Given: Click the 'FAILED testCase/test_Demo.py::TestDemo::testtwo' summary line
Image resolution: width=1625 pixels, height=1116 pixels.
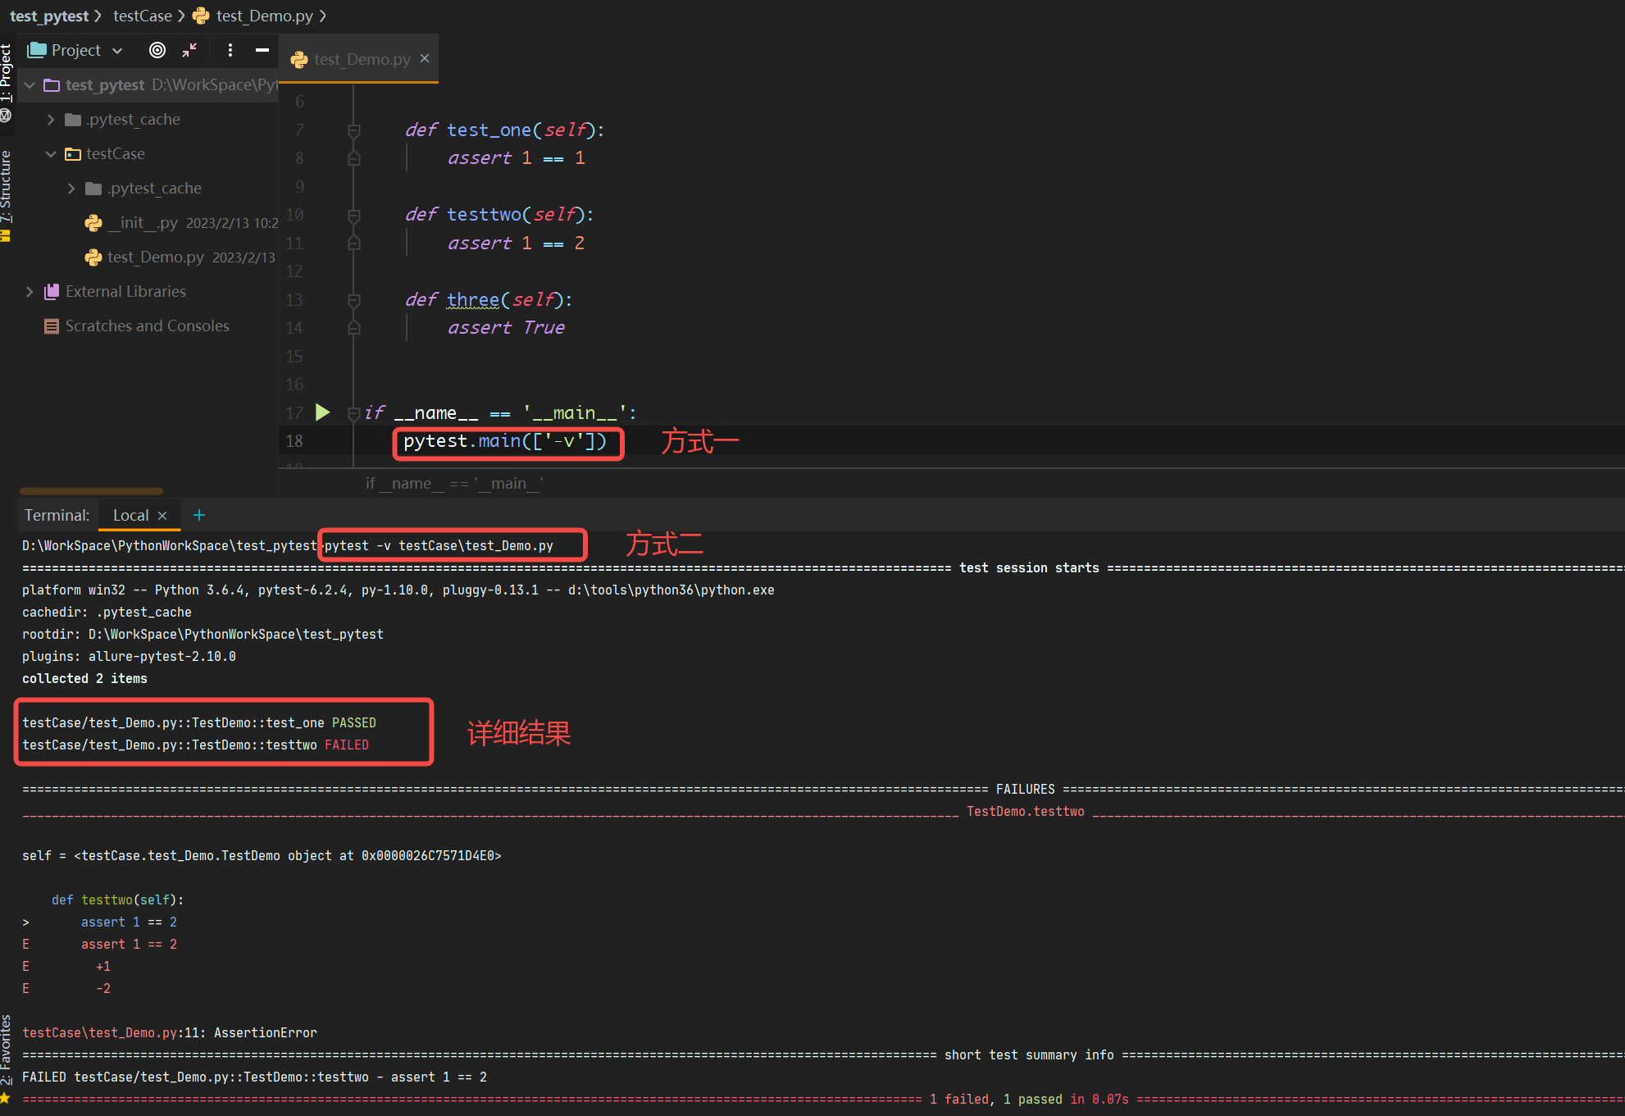Looking at the screenshot, I should pos(254,1077).
